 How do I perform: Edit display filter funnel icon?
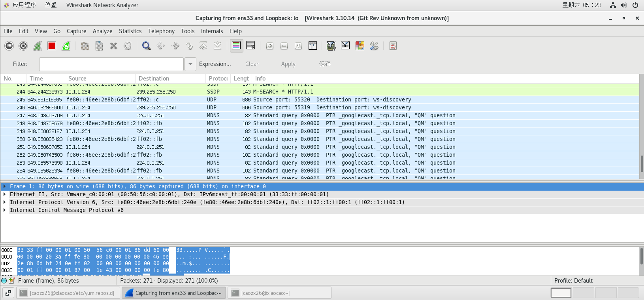[x=345, y=46]
